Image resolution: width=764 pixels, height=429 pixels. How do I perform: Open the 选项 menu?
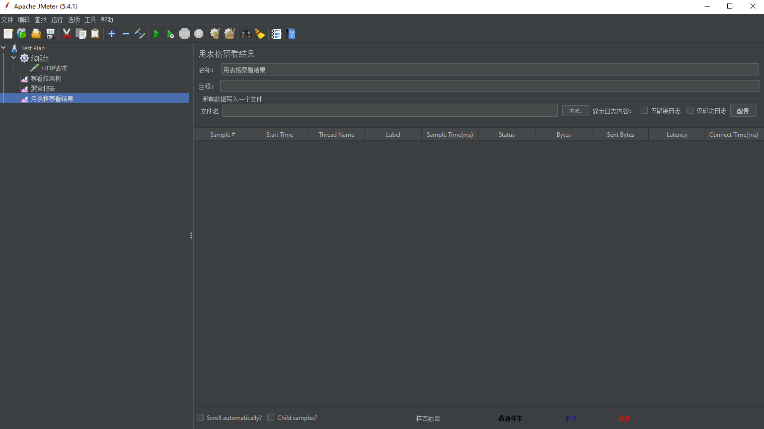coord(74,20)
